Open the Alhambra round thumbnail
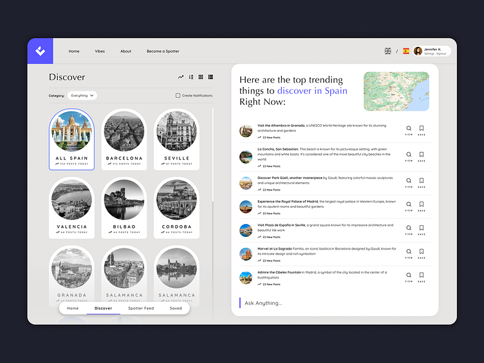Viewport: 484px width, 363px height. [x=246, y=131]
